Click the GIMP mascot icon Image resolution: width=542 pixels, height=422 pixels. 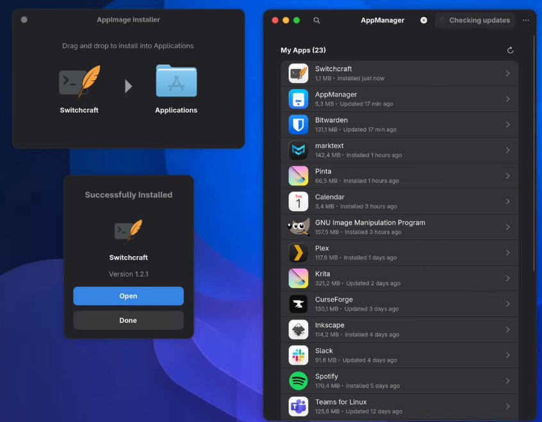click(x=299, y=227)
